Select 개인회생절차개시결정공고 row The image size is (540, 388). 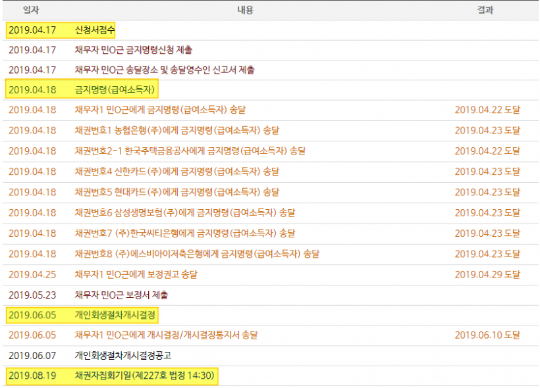coord(271,356)
